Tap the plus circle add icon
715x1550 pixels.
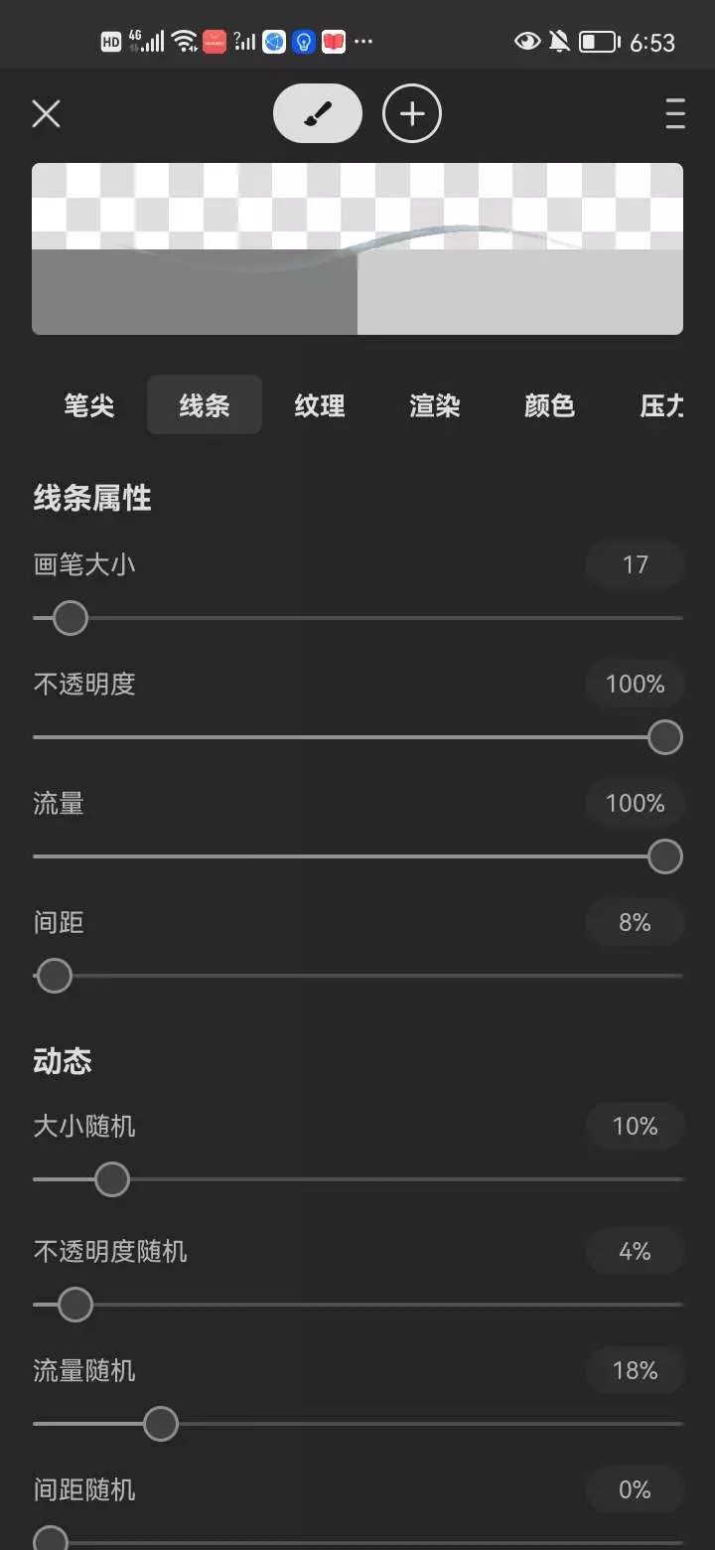412,114
